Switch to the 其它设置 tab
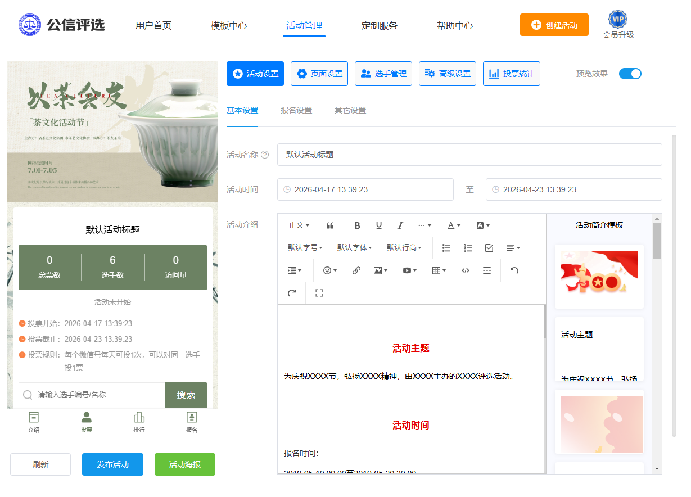This screenshot has width=691, height=497. point(350,111)
